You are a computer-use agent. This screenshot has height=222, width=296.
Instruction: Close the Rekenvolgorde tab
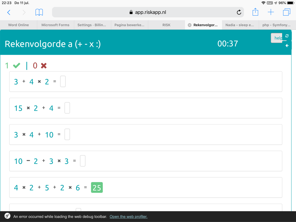click(190, 25)
